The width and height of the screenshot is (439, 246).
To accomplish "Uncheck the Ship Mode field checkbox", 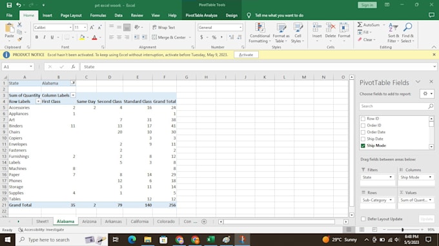I will (x=363, y=146).
